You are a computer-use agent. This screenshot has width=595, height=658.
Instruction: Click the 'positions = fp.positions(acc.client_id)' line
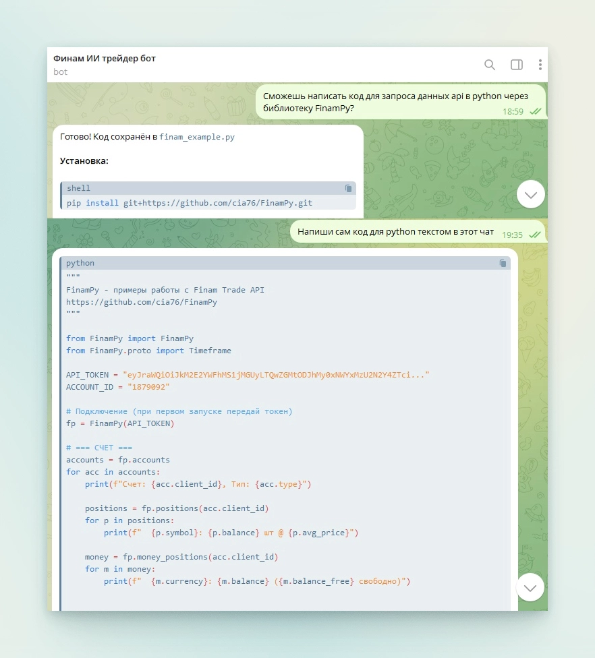coord(177,508)
